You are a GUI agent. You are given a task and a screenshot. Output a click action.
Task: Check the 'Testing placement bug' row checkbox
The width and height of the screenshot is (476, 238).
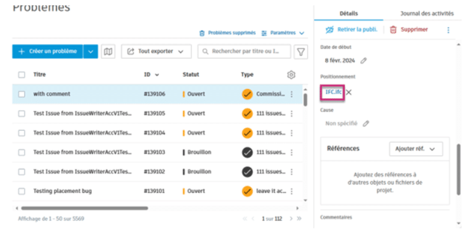22,191
